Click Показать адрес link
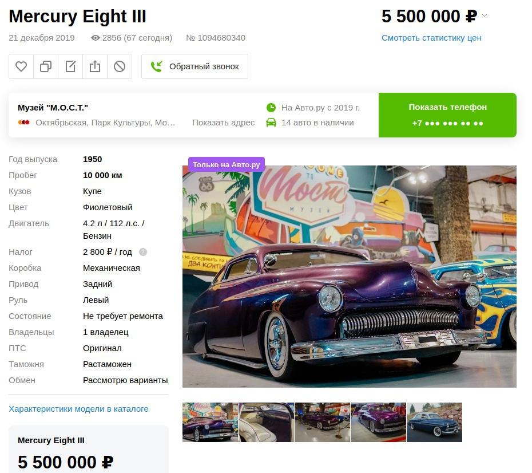The image size is (532, 473). tap(223, 123)
